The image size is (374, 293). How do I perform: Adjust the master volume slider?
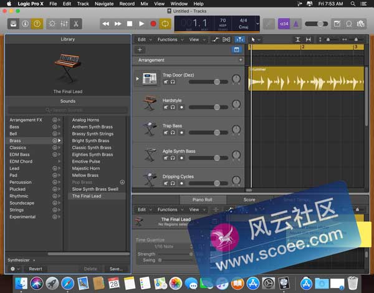[316, 24]
